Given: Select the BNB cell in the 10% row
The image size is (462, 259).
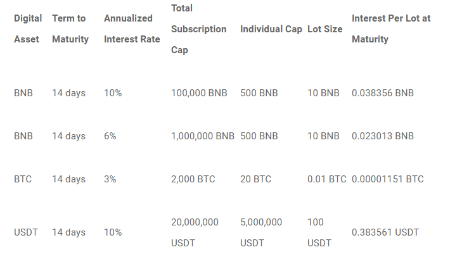Looking at the screenshot, I should coord(23,93).
